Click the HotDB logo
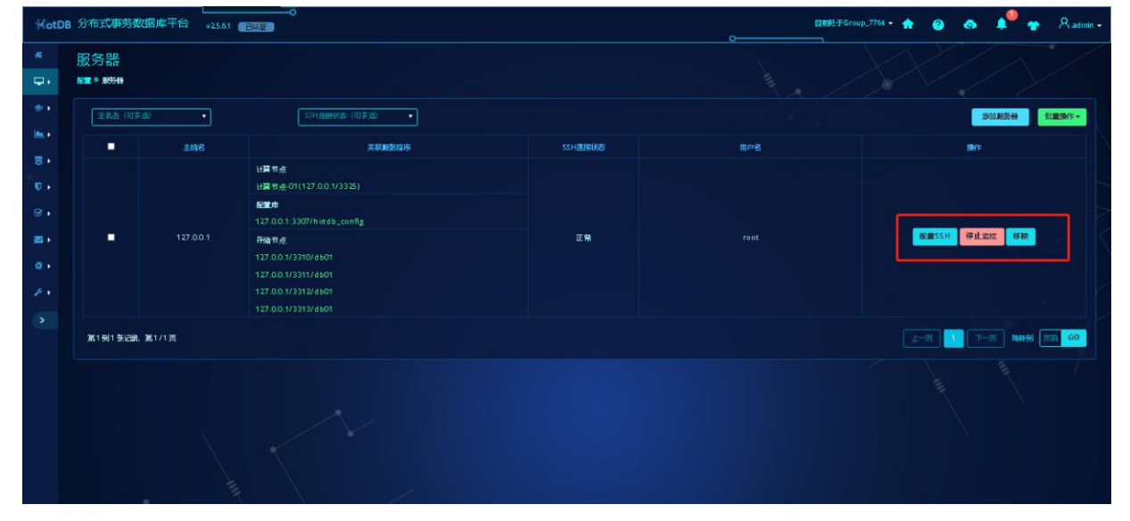Viewport: 1130px width, 521px height. click(53, 24)
